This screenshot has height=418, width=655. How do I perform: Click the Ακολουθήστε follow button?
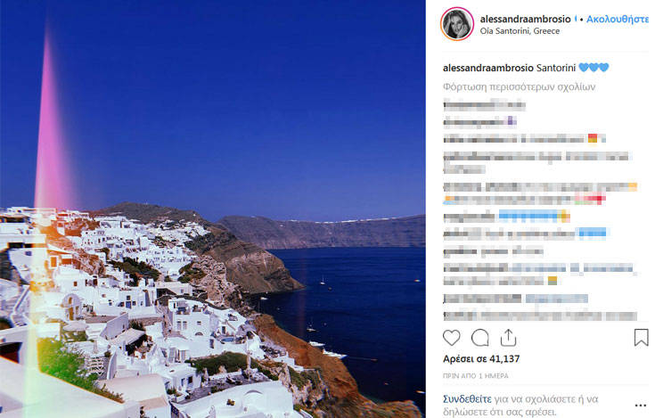point(618,20)
